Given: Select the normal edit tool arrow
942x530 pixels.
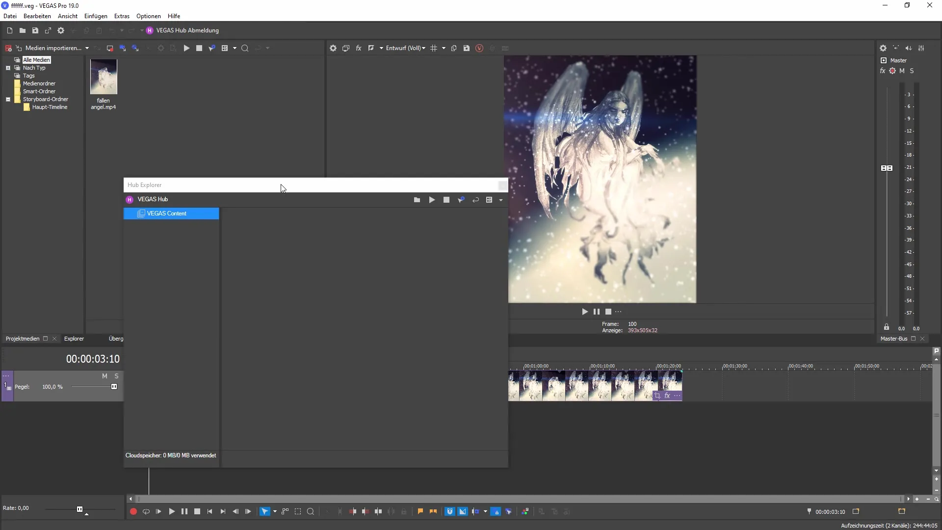Looking at the screenshot, I should click(x=265, y=511).
